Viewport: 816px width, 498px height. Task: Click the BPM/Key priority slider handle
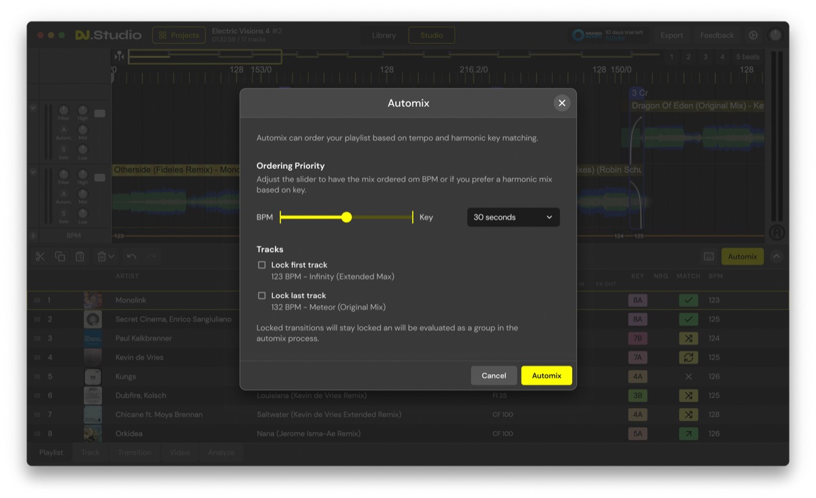click(x=347, y=217)
